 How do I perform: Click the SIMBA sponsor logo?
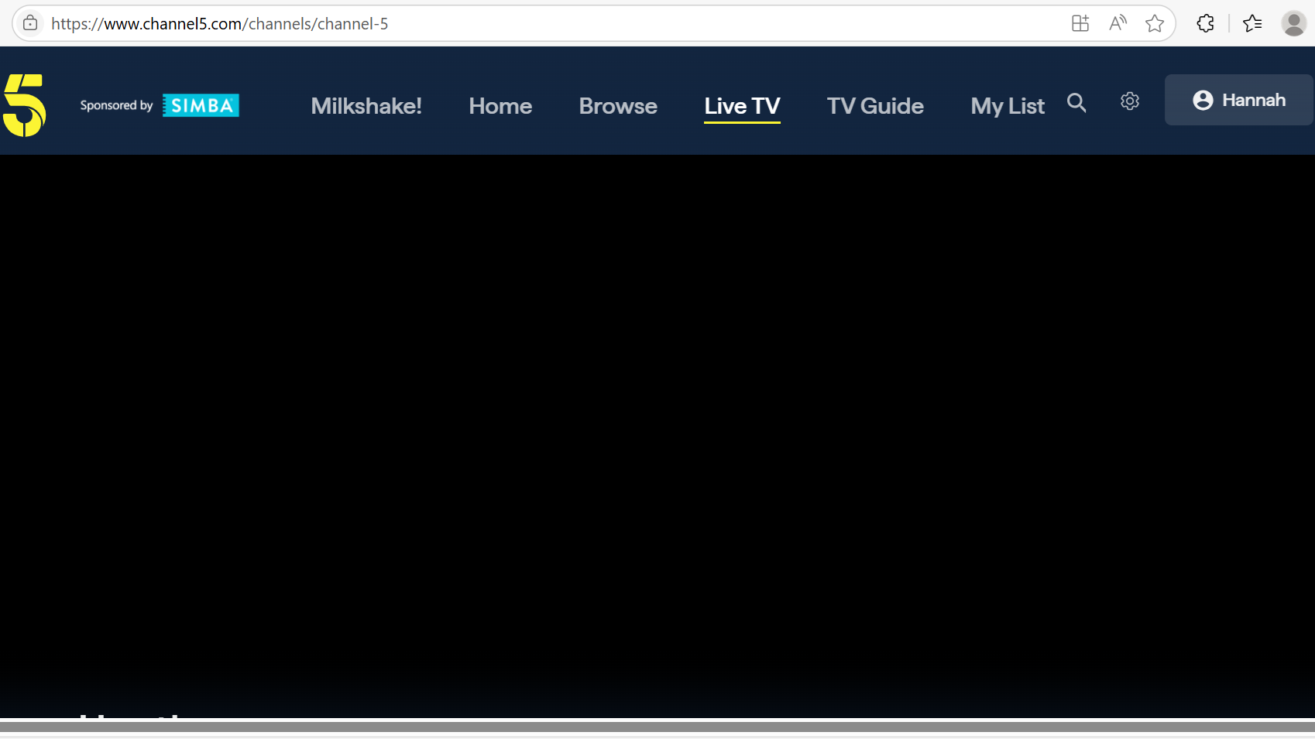[201, 106]
